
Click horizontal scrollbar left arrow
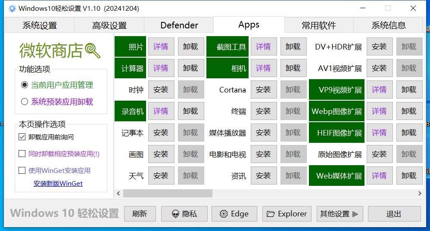[118, 193]
